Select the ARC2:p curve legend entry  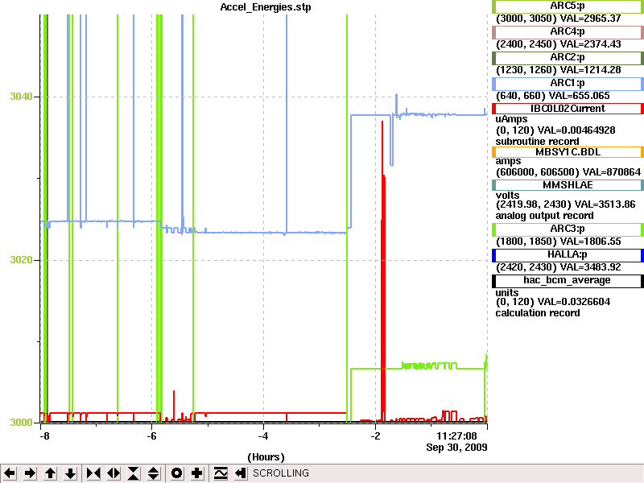point(568,57)
